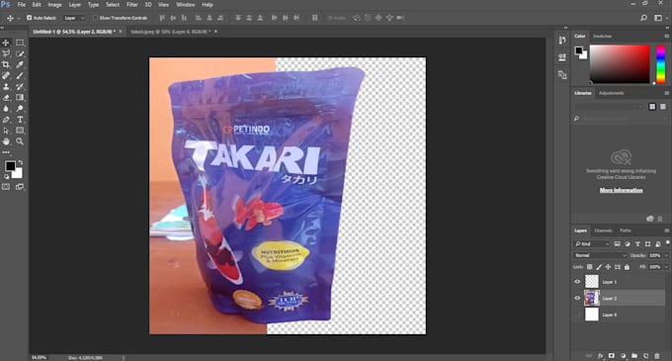Click the foreground color swatch in toolbar
The image size is (672, 361).
point(10,166)
